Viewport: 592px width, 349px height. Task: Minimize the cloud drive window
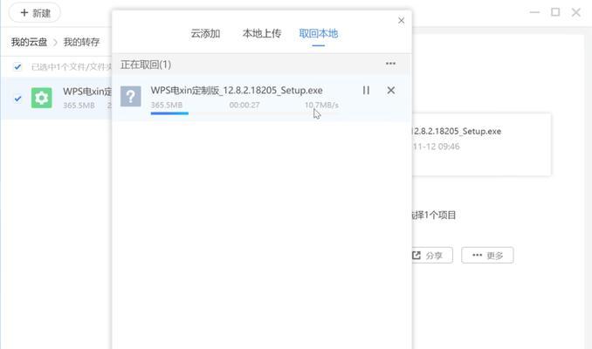(534, 12)
